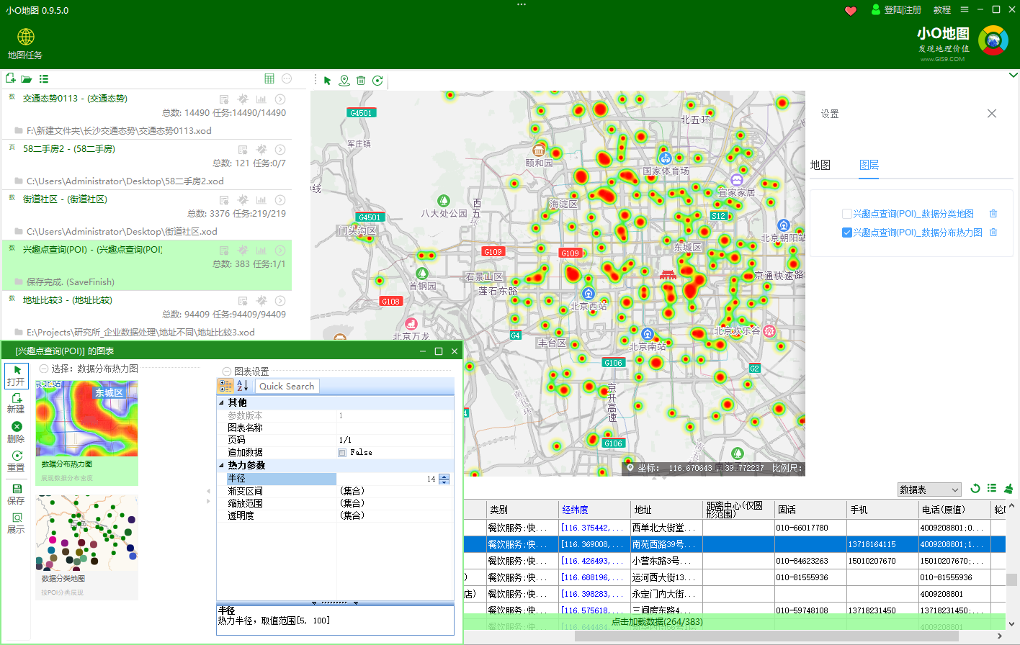Open the 数据表 dropdown
The height and width of the screenshot is (645, 1020).
[929, 490]
